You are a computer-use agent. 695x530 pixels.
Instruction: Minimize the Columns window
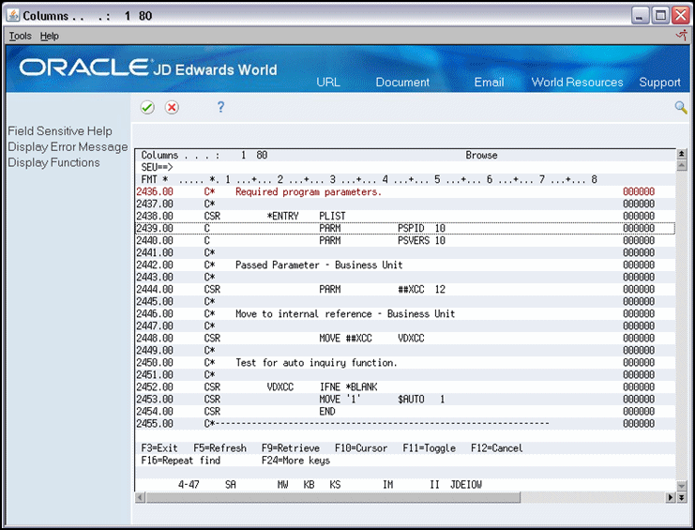click(x=639, y=16)
